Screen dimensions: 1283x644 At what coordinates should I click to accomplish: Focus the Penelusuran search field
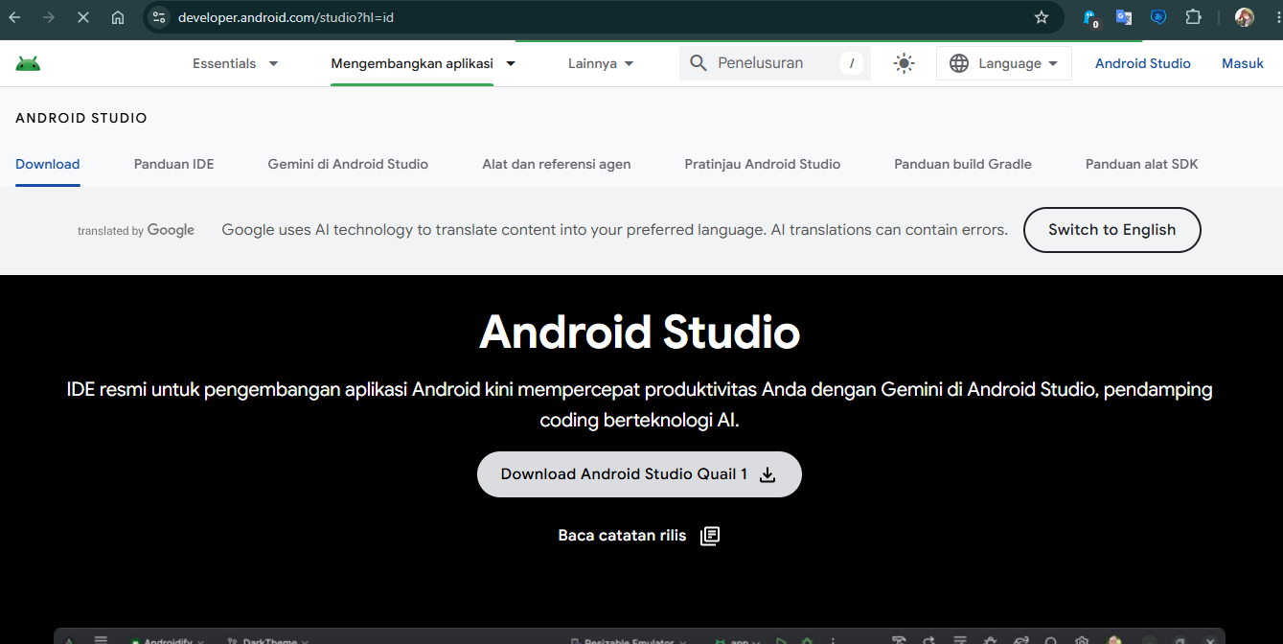click(774, 63)
